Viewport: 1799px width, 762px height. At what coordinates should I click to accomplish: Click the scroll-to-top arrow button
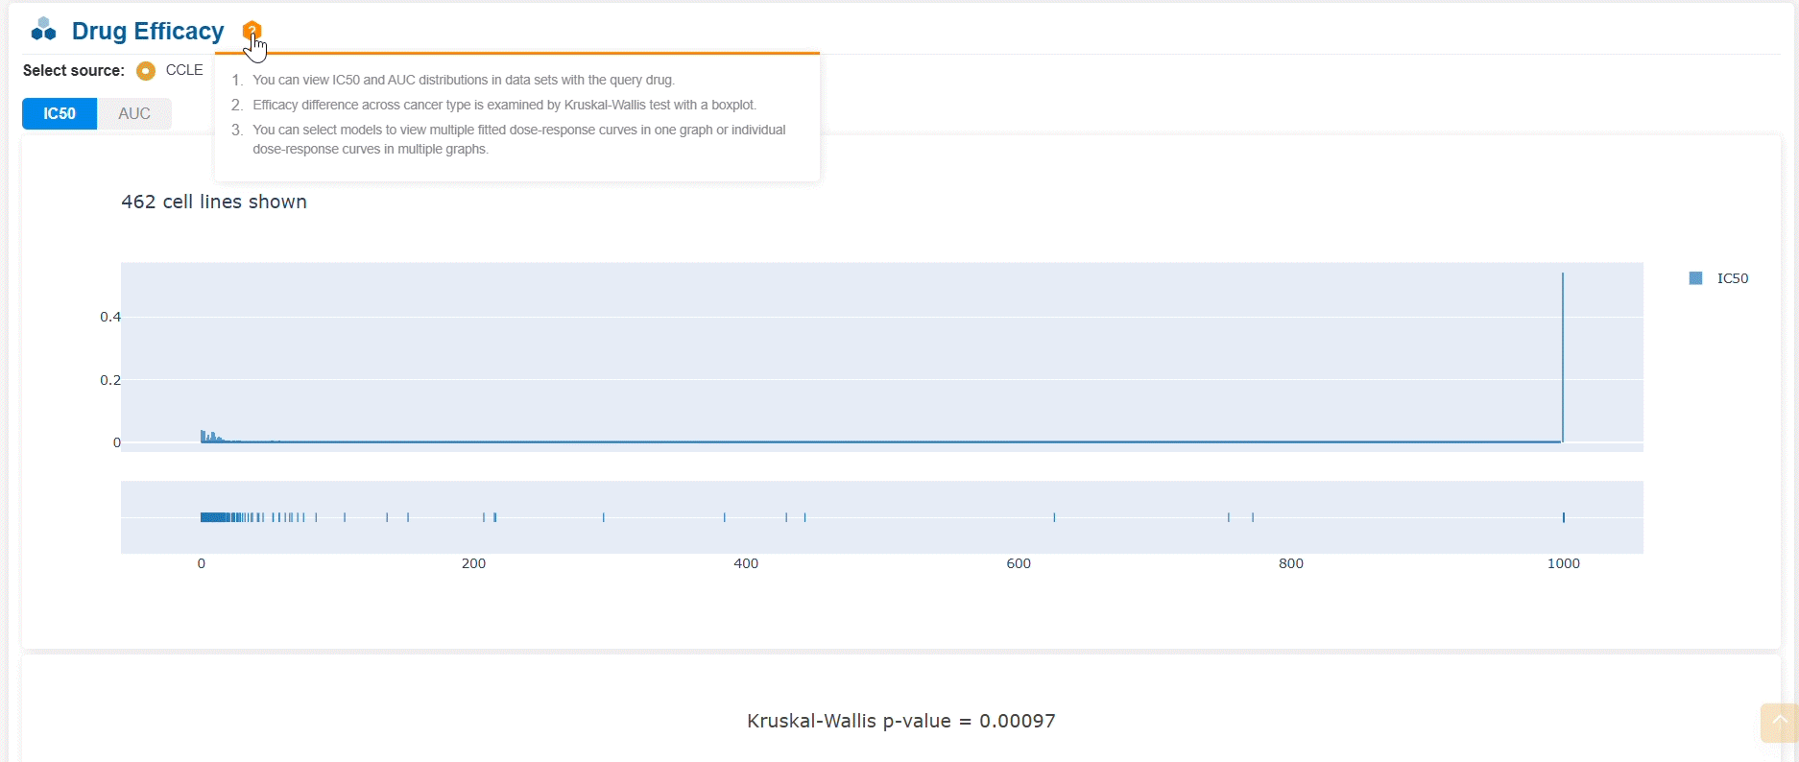[x=1779, y=722]
